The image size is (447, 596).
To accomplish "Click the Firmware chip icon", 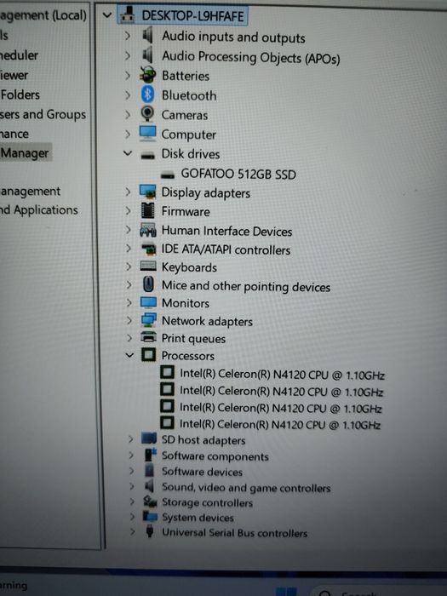I will (x=148, y=210).
